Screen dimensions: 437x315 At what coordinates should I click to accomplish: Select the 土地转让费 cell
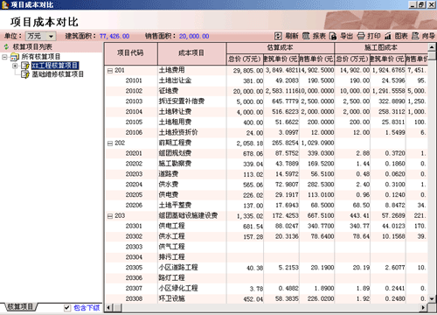coord(192,112)
